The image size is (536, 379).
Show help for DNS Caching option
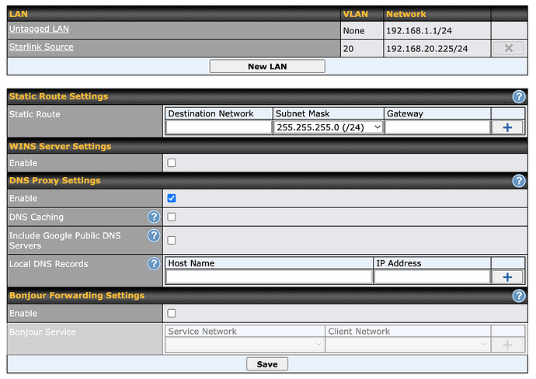point(154,217)
